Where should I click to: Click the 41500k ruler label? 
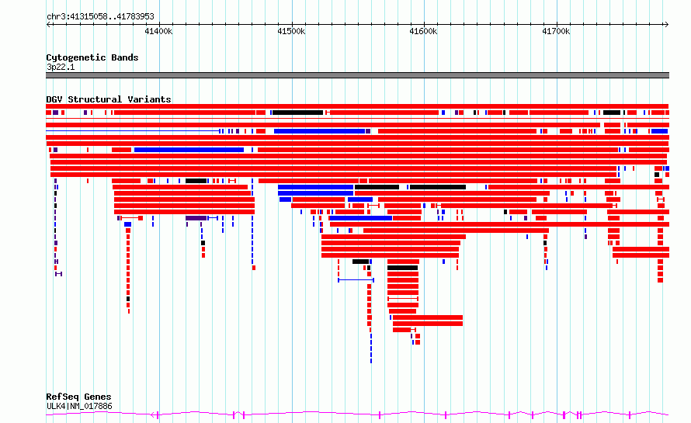click(291, 31)
